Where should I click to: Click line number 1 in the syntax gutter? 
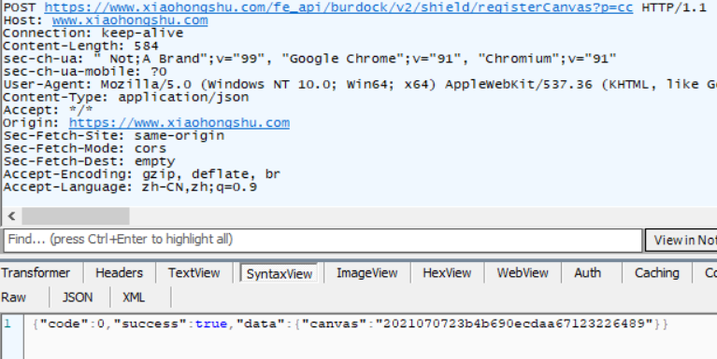(x=7, y=324)
